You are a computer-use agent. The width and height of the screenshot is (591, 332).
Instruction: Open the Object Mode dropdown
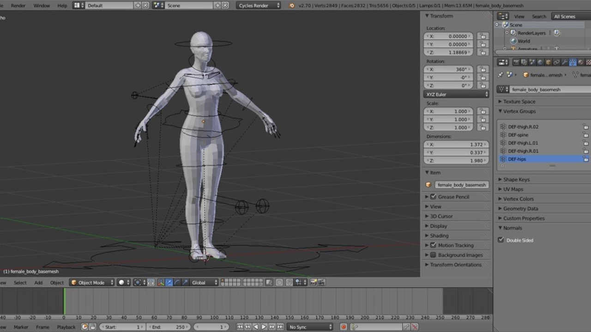click(x=91, y=282)
